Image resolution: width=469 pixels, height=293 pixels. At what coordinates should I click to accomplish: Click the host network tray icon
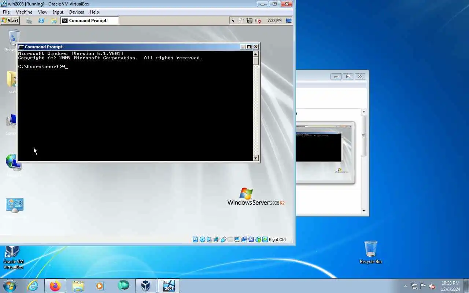point(414,286)
